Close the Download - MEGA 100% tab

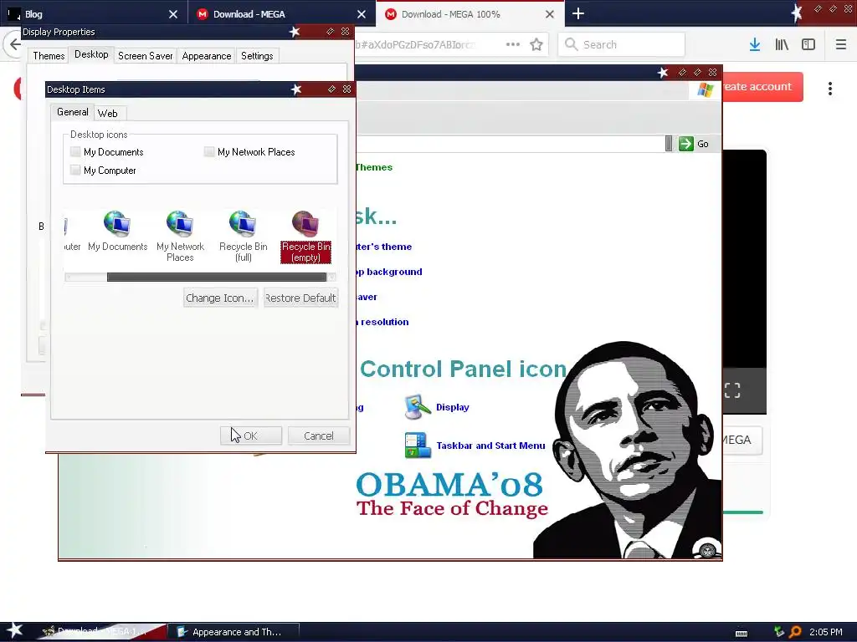[550, 14]
